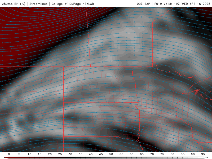Viewport: 212px width, 159px height.
Task: Select the "95" value on the color scale
Action: pyautogui.click(x=203, y=154)
